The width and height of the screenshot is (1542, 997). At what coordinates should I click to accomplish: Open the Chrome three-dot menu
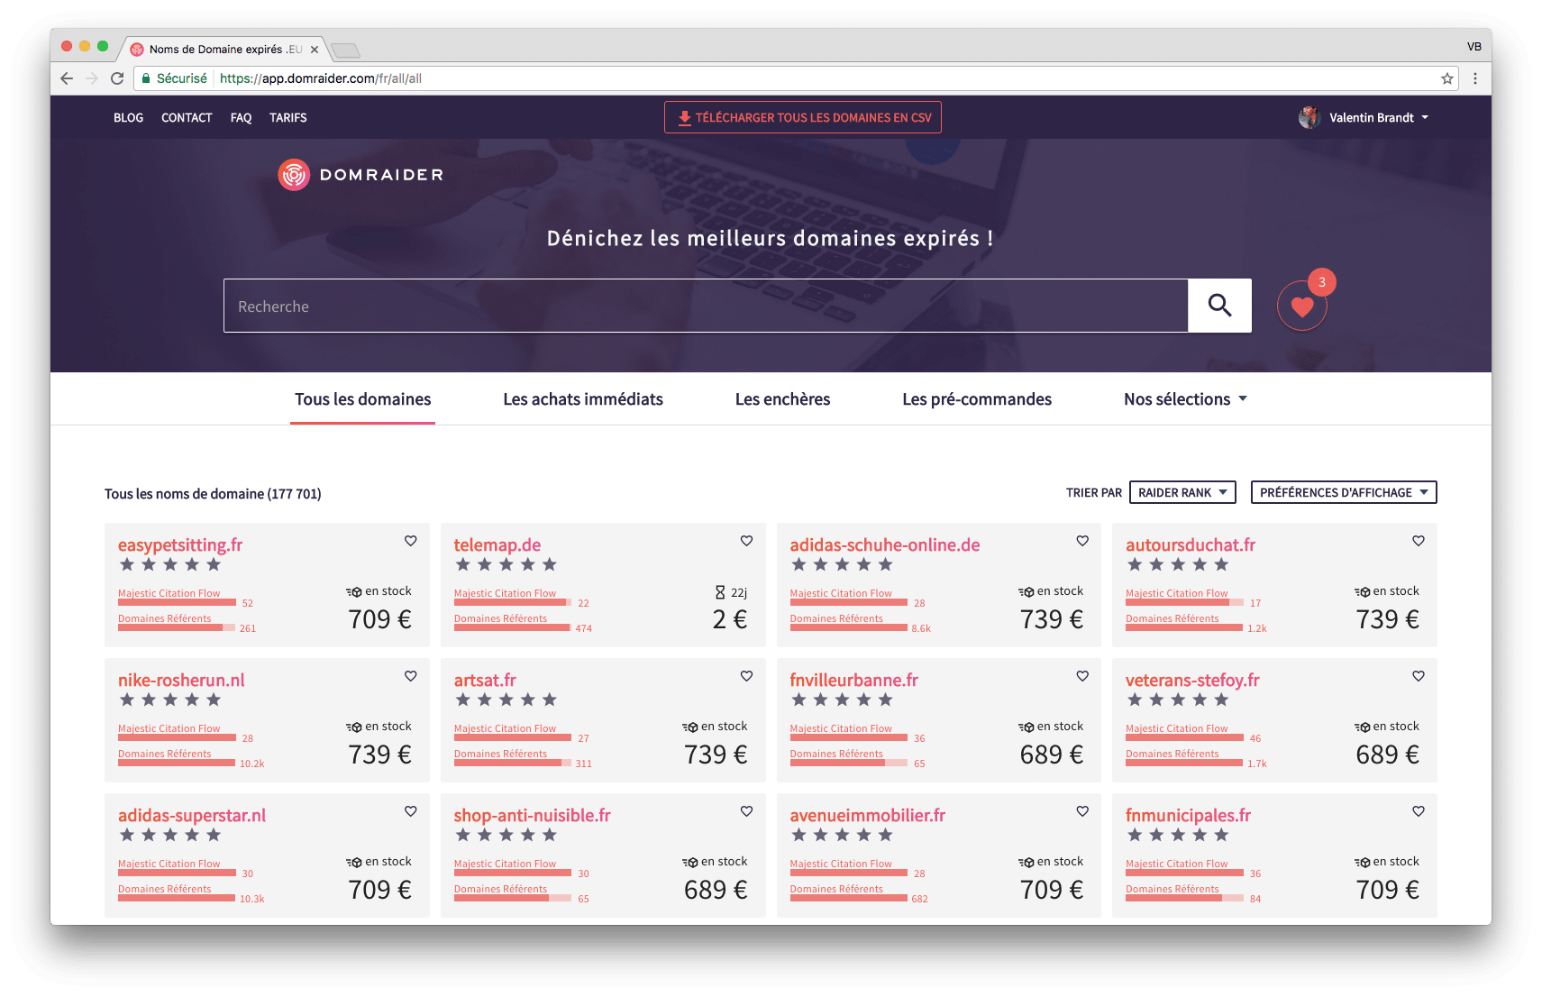point(1475,78)
